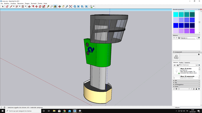Pick the pure blue color swatch
The height and width of the screenshot is (113, 202).
click(x=176, y=25)
